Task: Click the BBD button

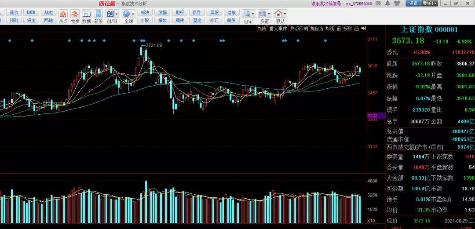Action: [31, 12]
